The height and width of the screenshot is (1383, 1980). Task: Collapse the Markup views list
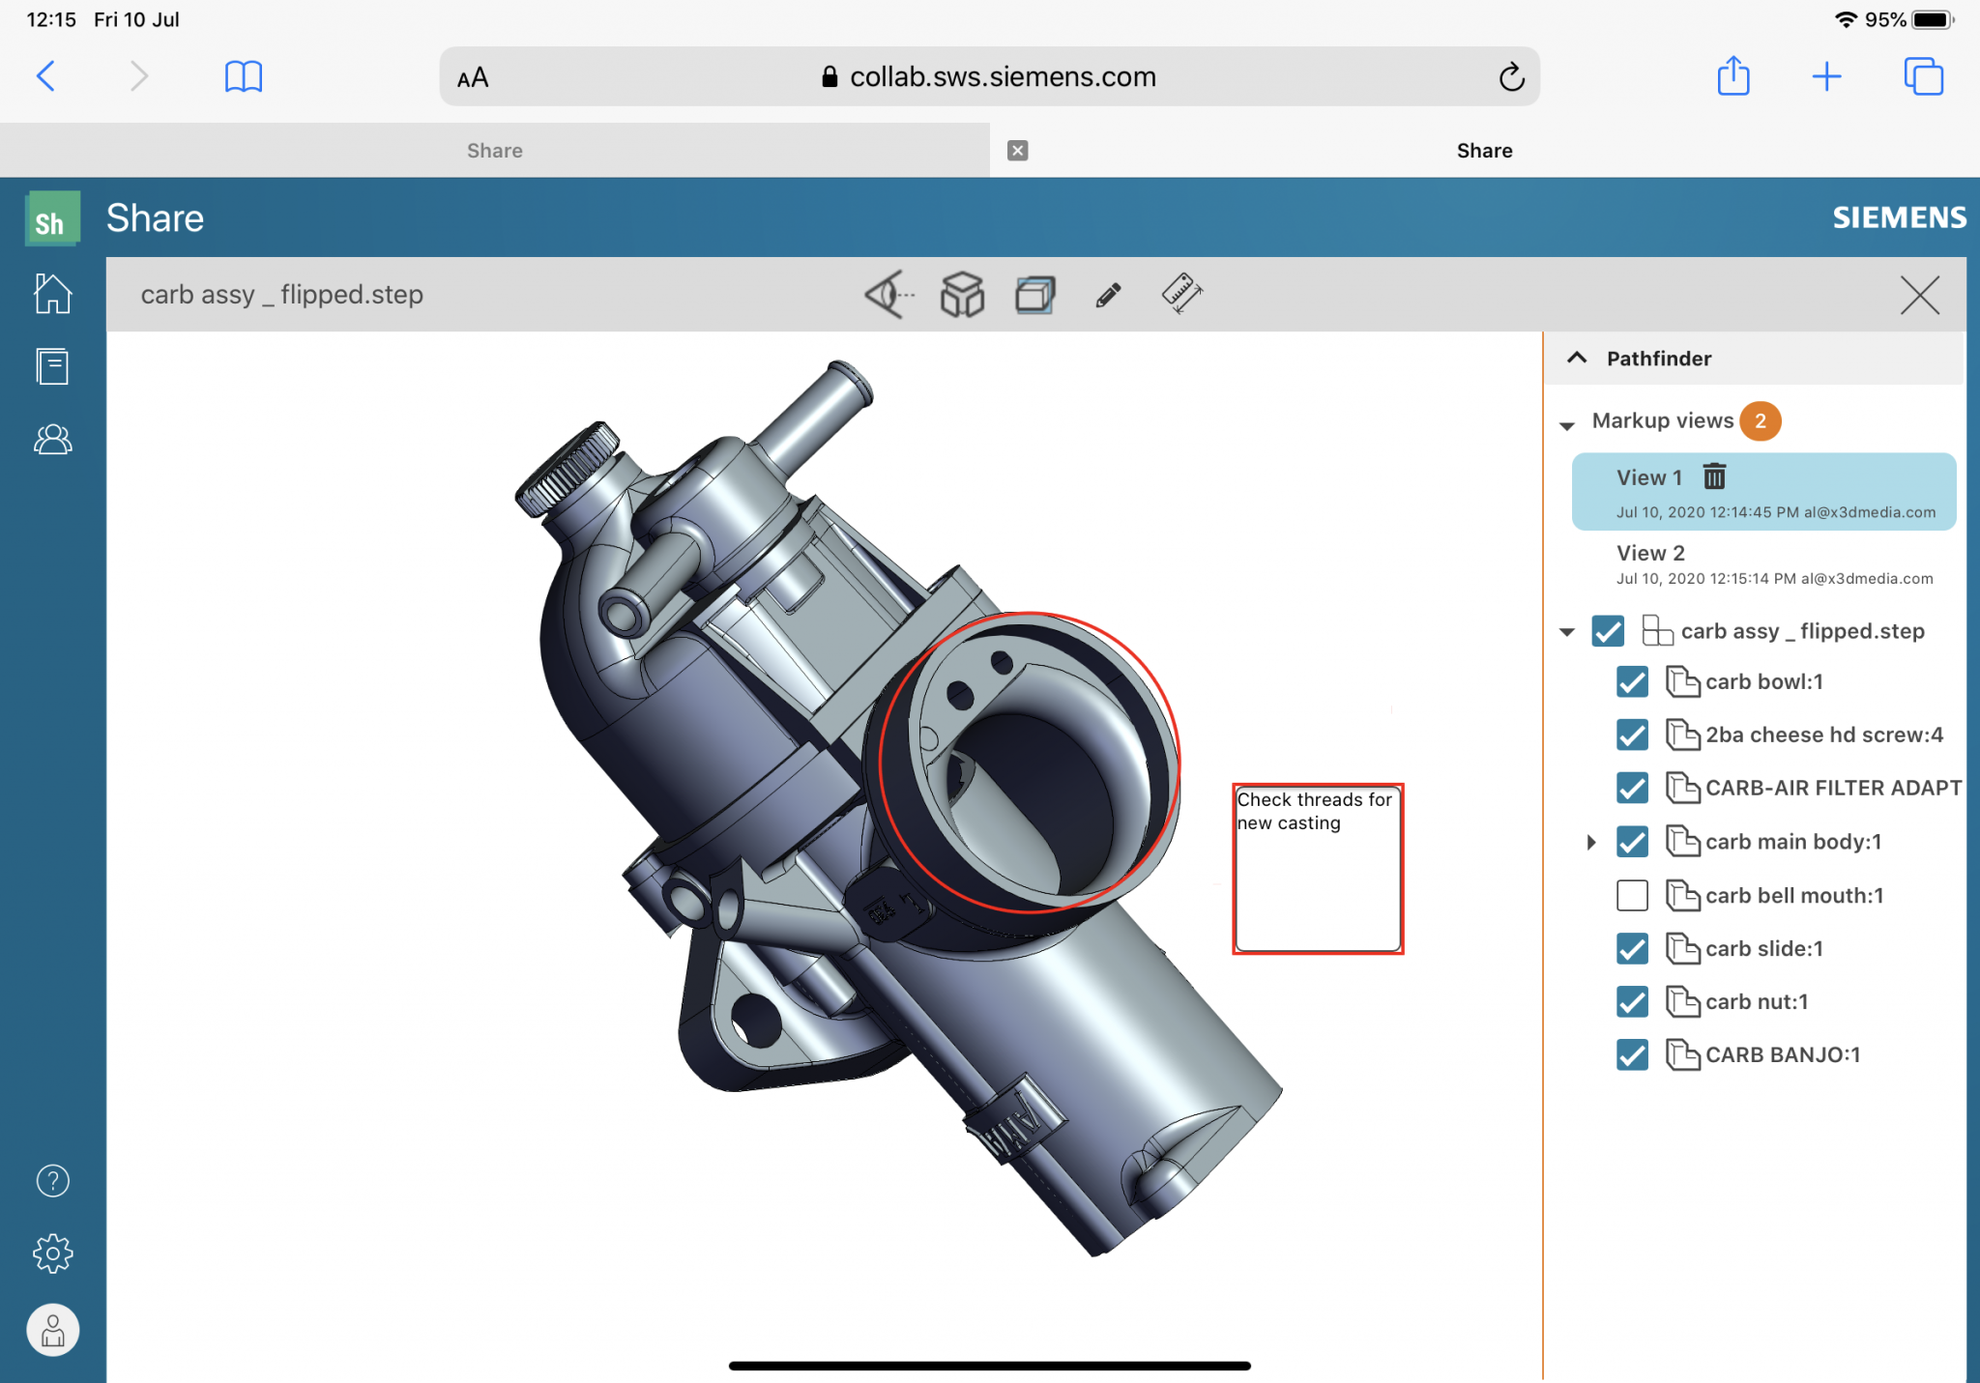(x=1567, y=425)
